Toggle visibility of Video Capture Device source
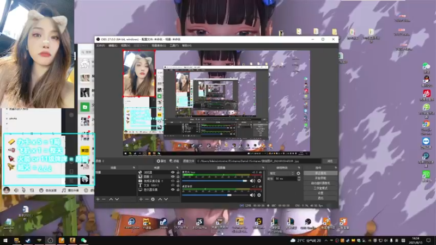Image resolution: width=436 pixels, height=245 pixels. 173,181
